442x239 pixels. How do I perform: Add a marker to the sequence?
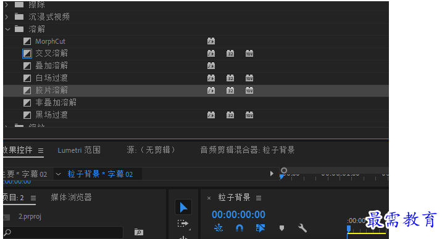(281, 228)
